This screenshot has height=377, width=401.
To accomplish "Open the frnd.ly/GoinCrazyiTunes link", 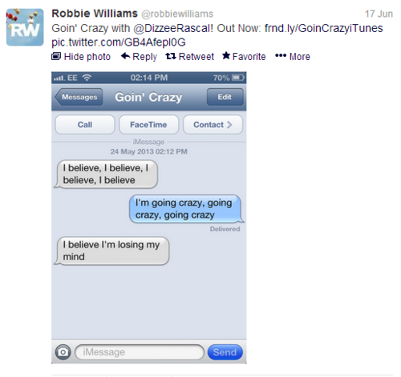I will [x=323, y=28].
